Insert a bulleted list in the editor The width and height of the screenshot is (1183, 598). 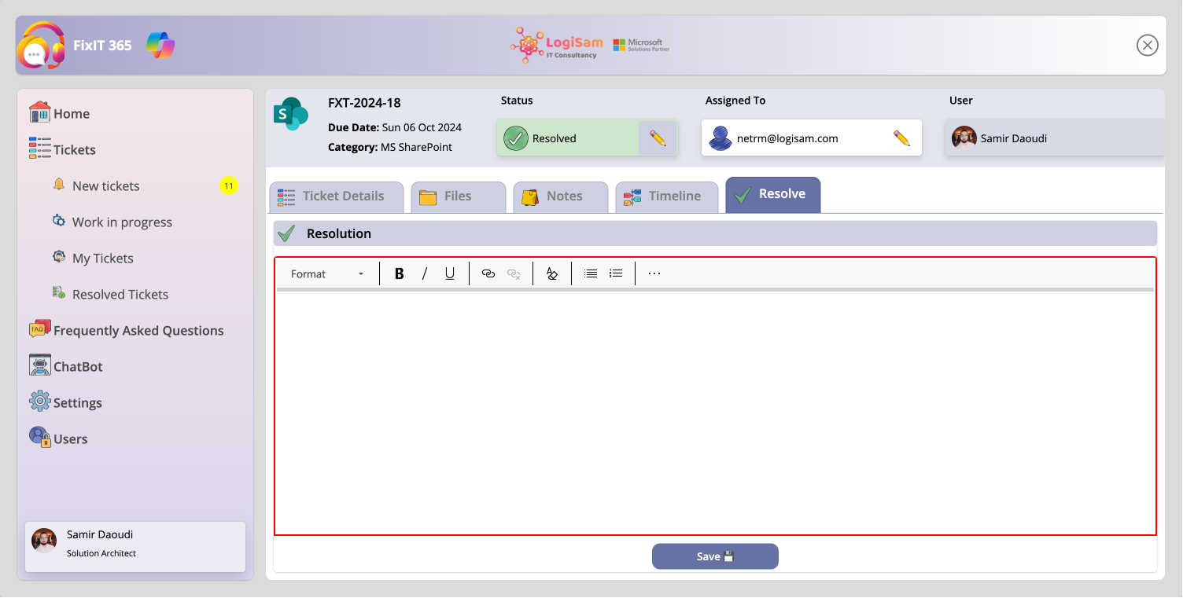591,273
